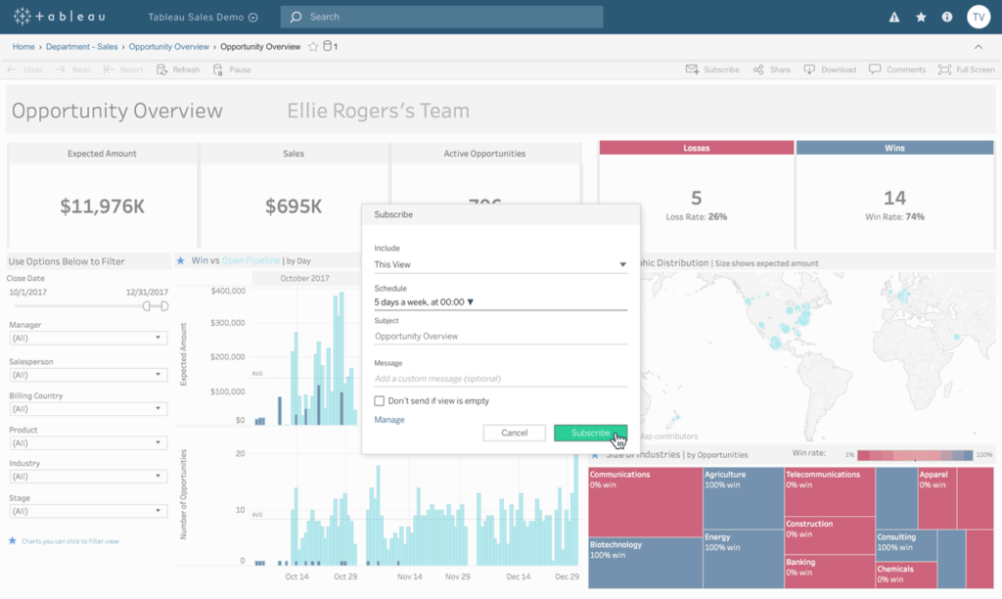Screen dimensions: 1002x599
Task: Open the Salesperson filter dropdown
Action: point(88,375)
